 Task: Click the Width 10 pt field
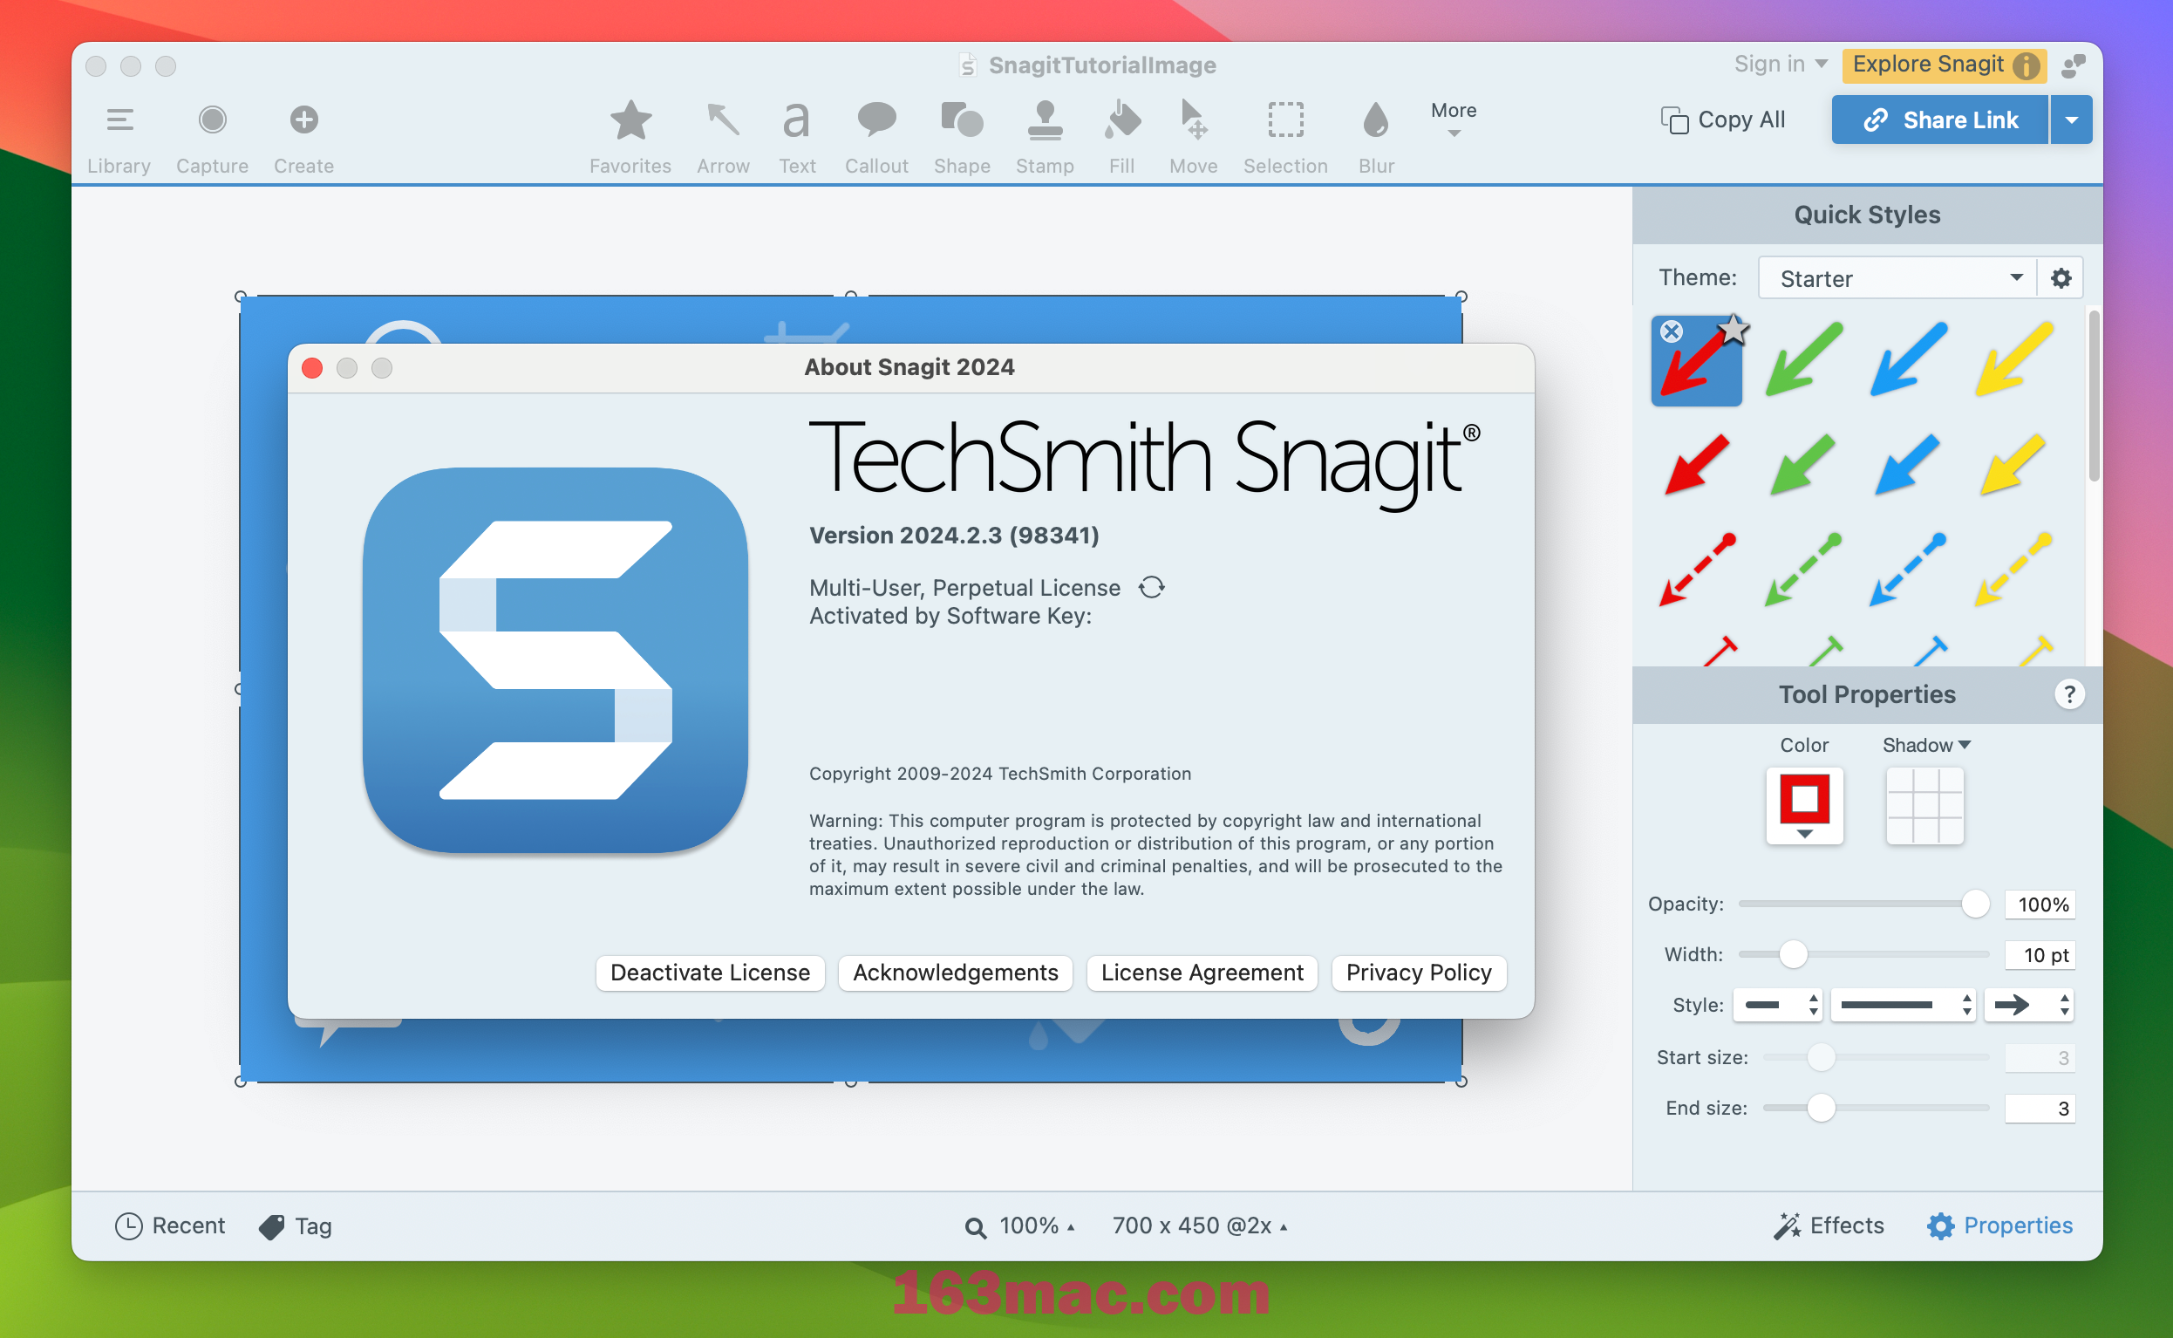click(2040, 954)
